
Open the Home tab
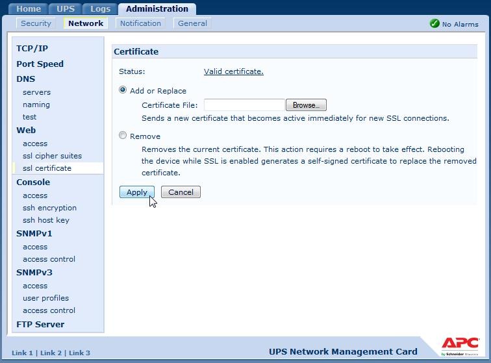[x=29, y=9]
